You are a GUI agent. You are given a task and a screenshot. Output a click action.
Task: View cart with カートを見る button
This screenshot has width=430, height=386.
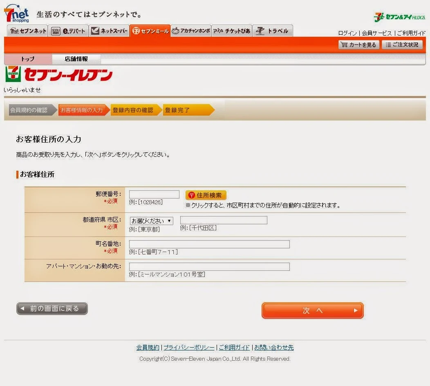point(359,45)
